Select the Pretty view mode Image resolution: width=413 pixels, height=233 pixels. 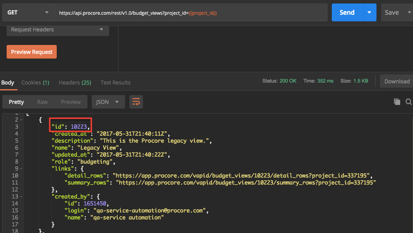(16, 102)
